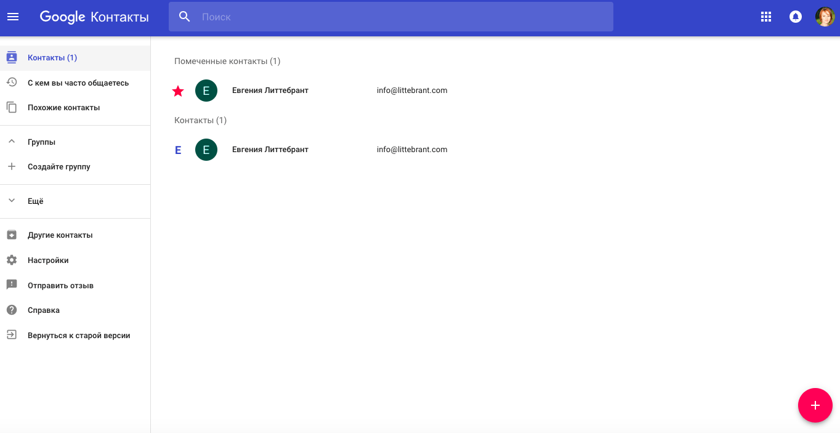Click Вернуться к старой версии
This screenshot has height=433, width=840.
point(79,336)
